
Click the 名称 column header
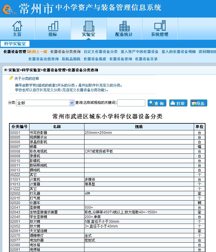click(57, 127)
